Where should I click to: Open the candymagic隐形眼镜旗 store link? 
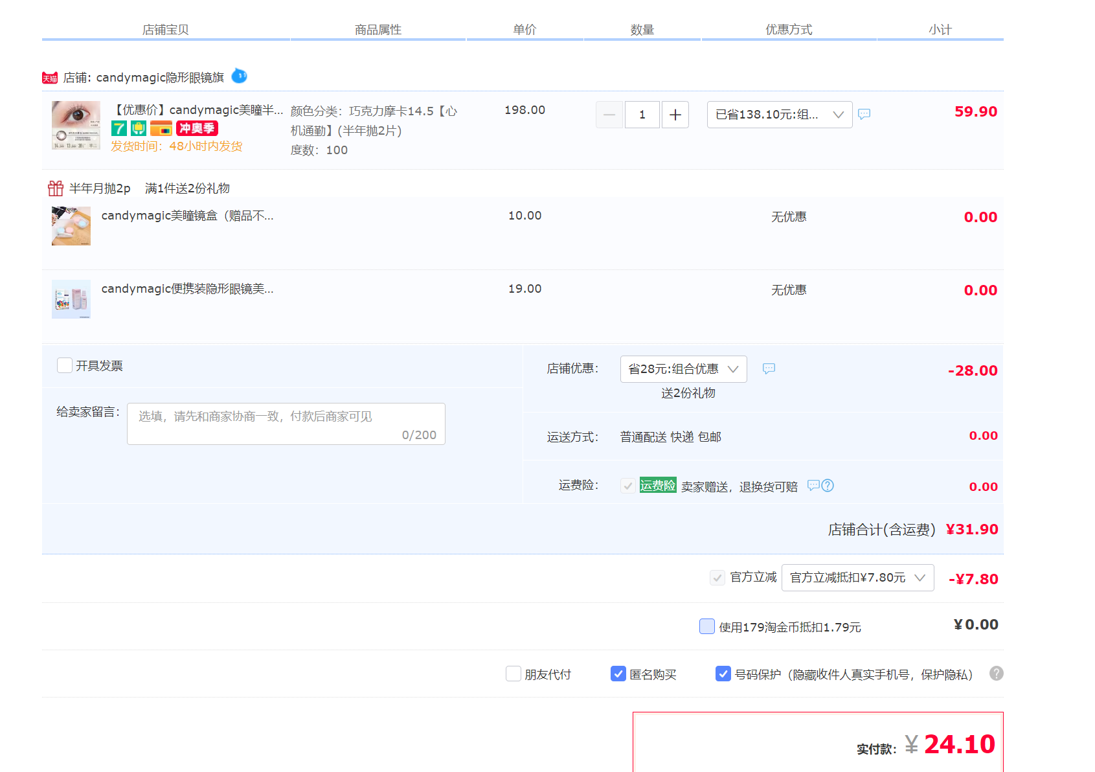click(160, 78)
